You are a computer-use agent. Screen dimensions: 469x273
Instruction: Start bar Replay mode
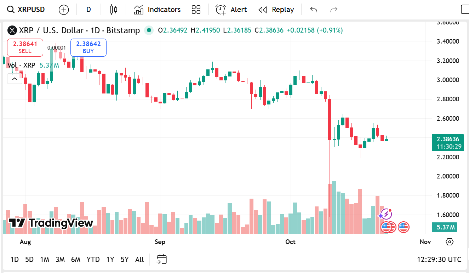(x=276, y=10)
